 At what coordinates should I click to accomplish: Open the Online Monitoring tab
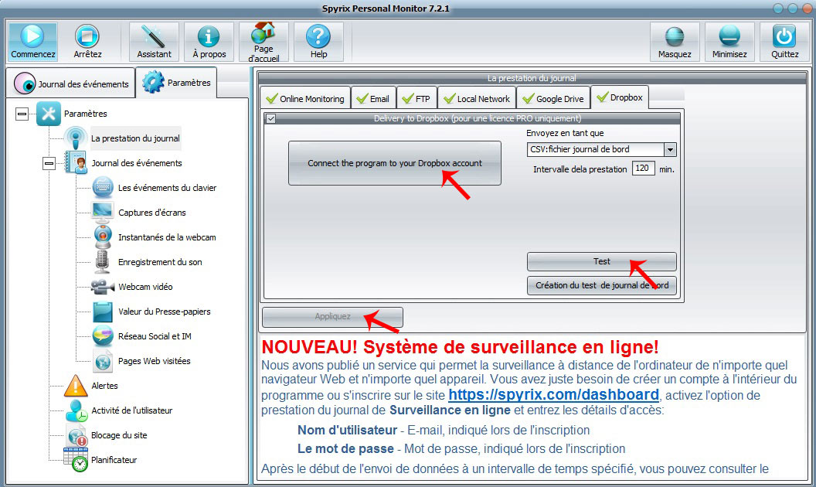pyautogui.click(x=305, y=98)
